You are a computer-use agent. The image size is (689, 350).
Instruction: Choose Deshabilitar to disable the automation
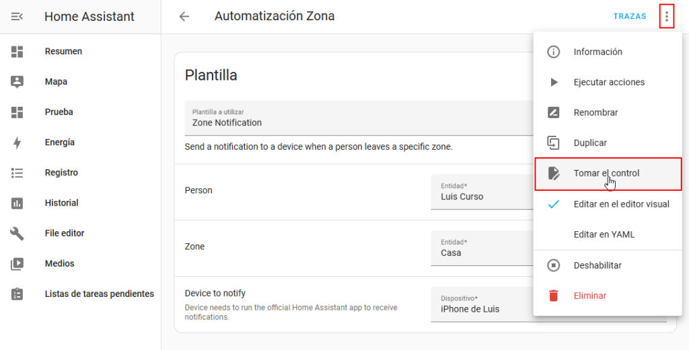[597, 265]
